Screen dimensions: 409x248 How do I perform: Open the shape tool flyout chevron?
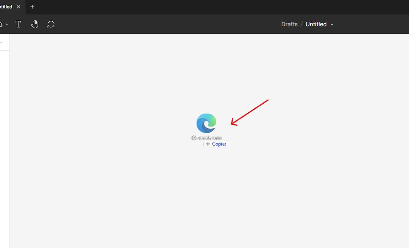point(7,24)
